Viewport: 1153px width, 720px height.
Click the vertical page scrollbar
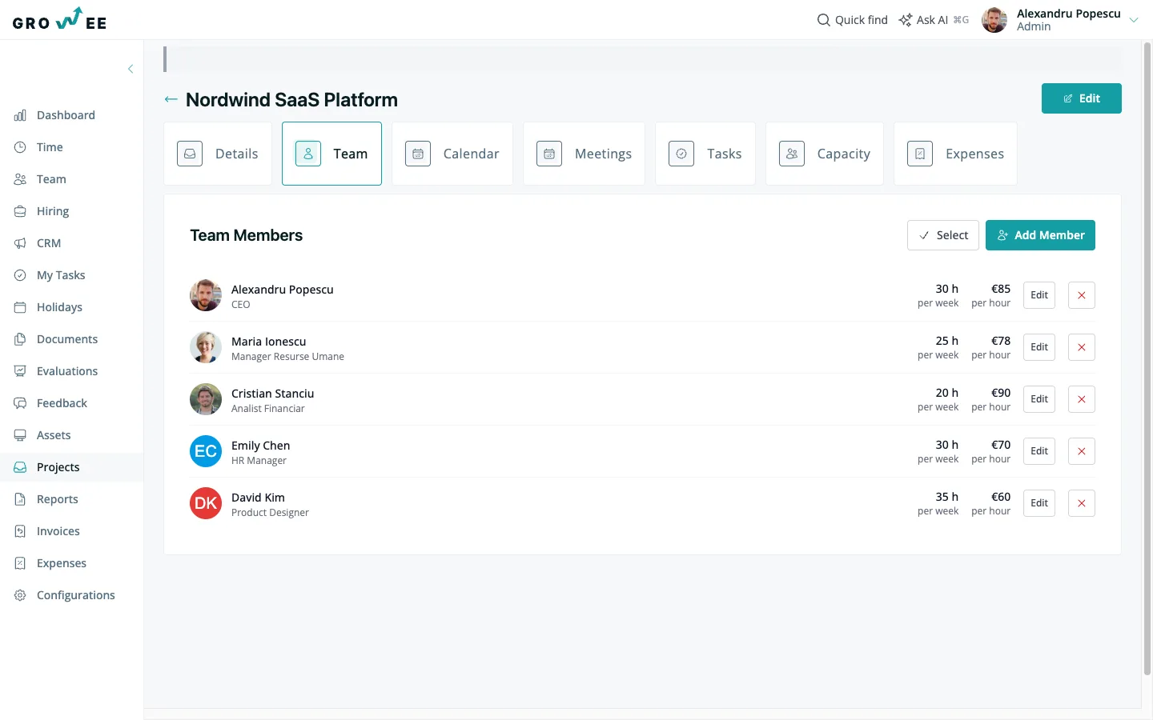[1147, 360]
